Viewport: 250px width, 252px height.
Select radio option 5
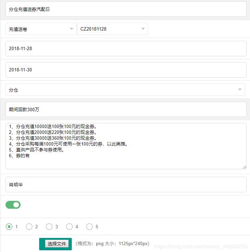click(x=89, y=227)
